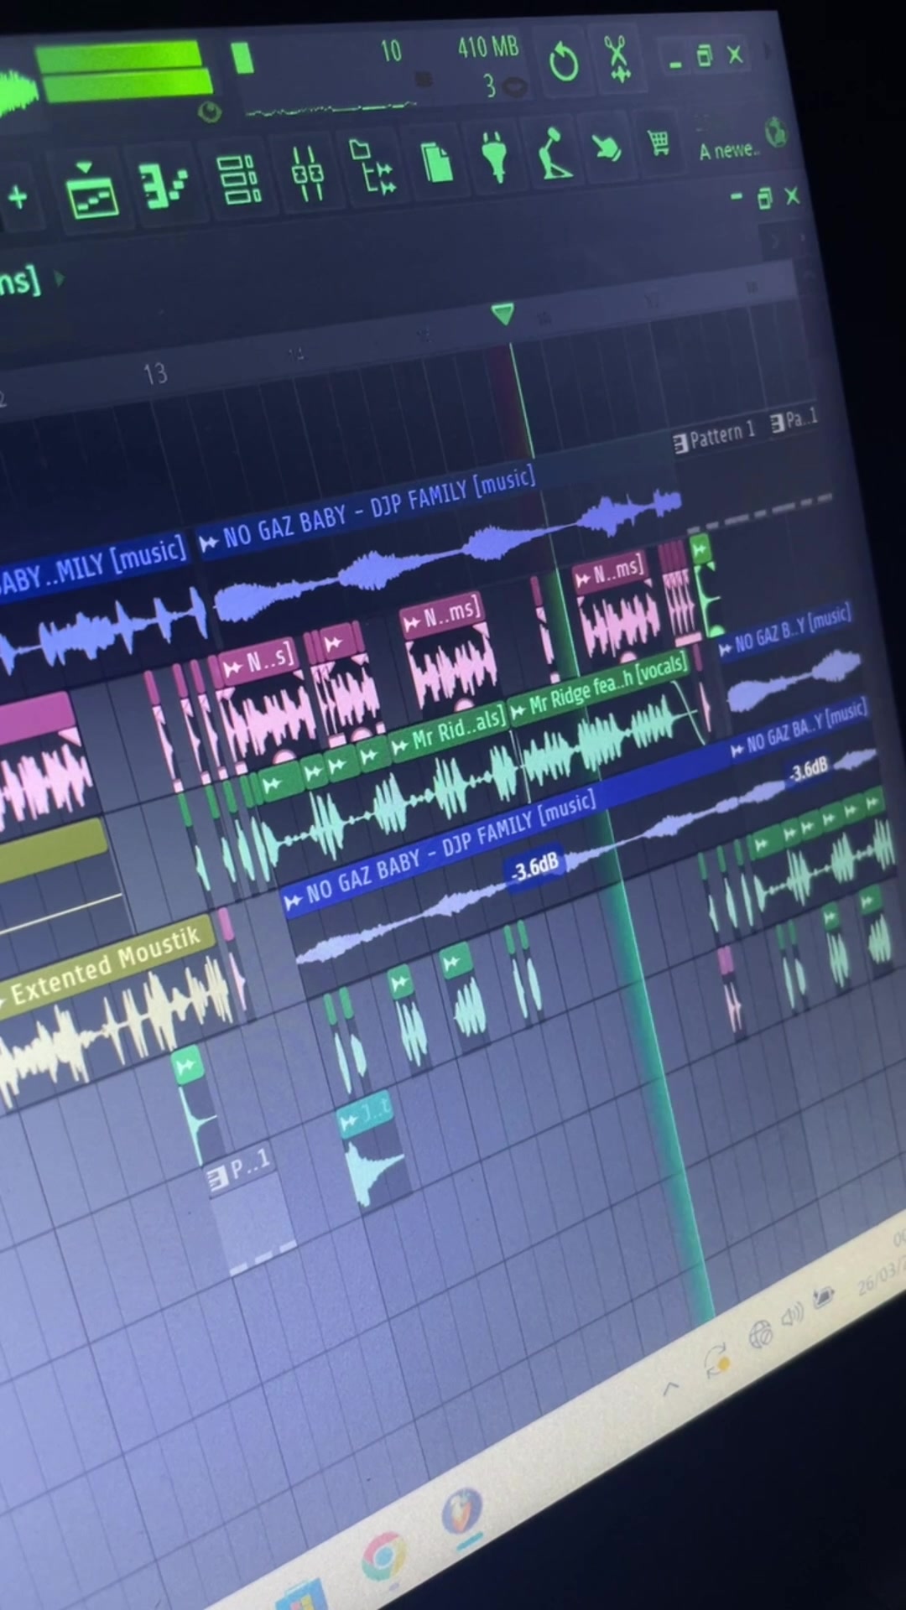
Task: Click the stacked documents icon in the toolbar
Action: pos(436,161)
